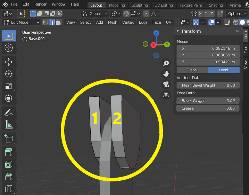Click the Median X value field

click(208, 48)
